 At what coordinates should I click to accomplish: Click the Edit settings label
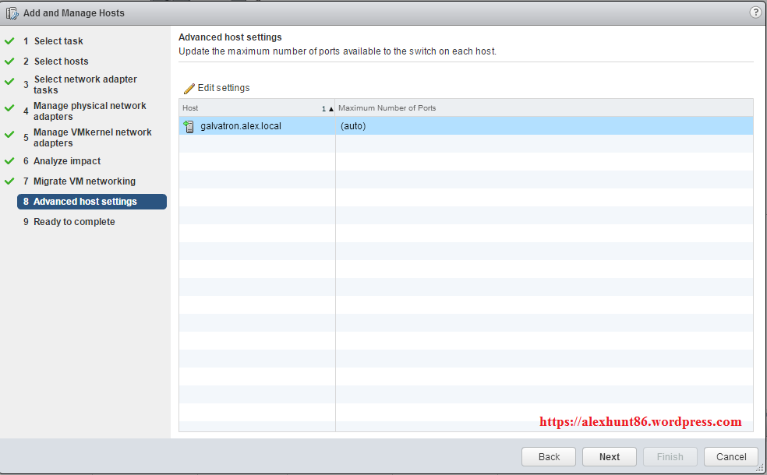point(224,88)
